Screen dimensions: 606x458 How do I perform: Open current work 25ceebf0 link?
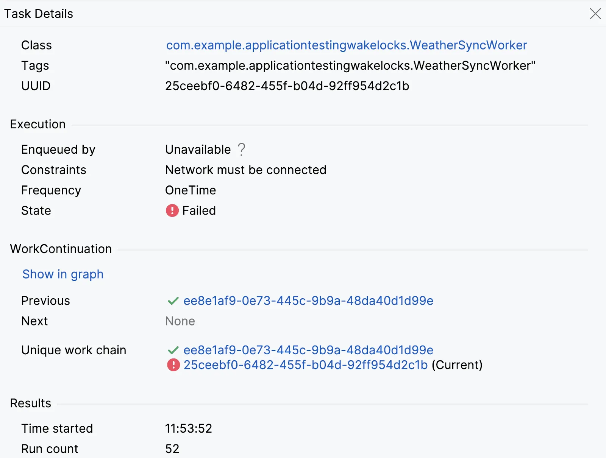tap(305, 365)
